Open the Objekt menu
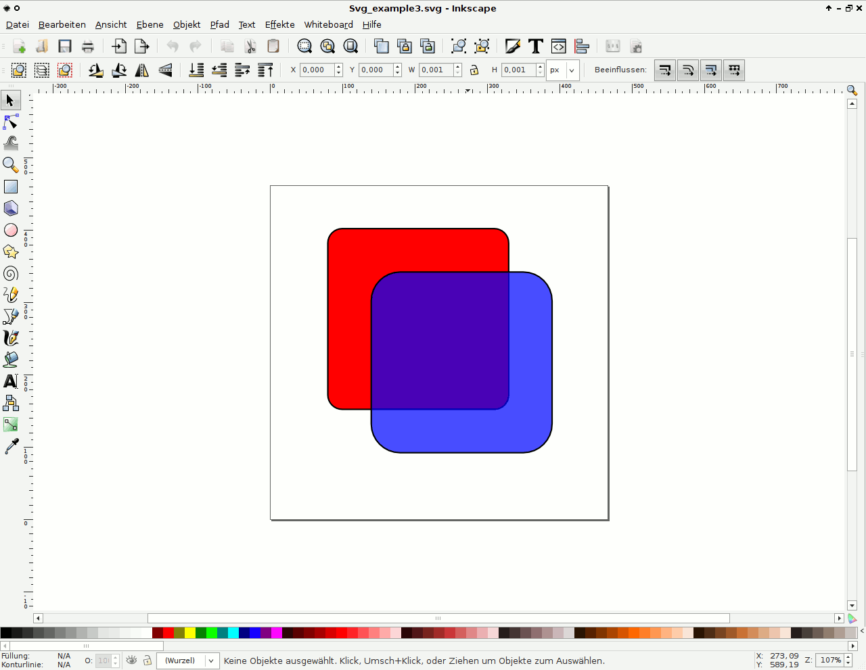Image resolution: width=866 pixels, height=670 pixels. point(187,24)
